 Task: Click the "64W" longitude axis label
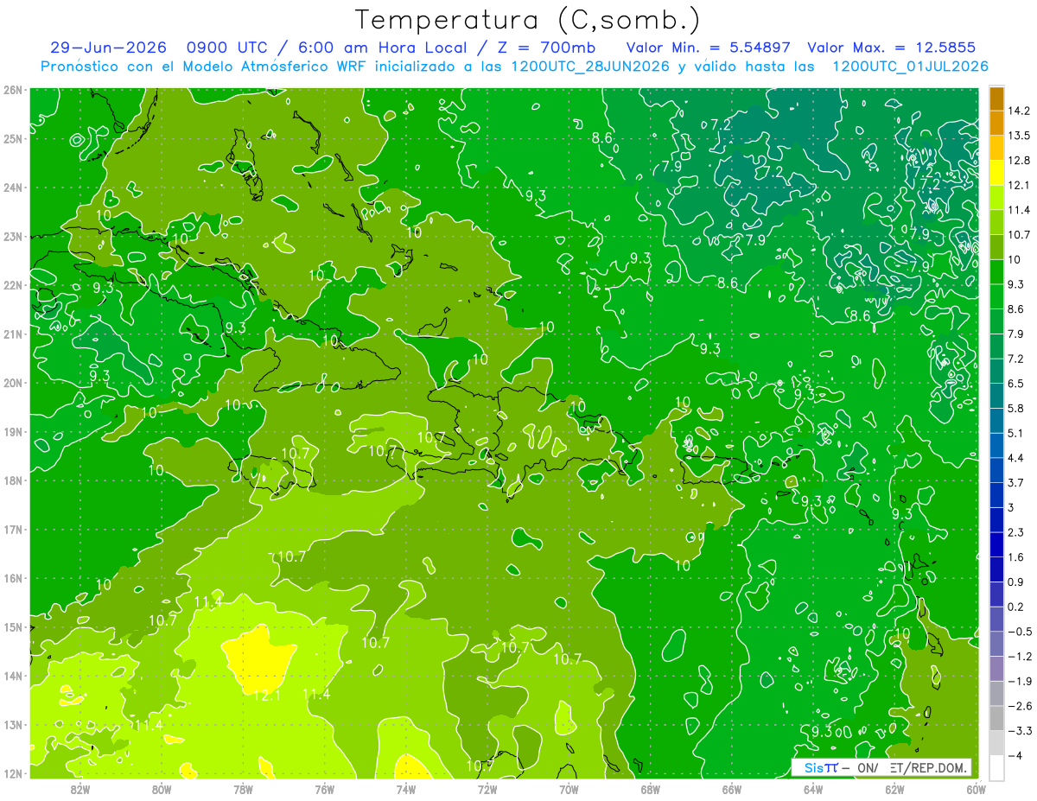click(x=813, y=789)
